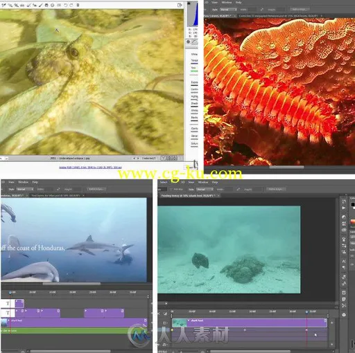Select the green audio track in shark title timeline
This screenshot has width=355, height=353.
pyautogui.click(x=74, y=331)
